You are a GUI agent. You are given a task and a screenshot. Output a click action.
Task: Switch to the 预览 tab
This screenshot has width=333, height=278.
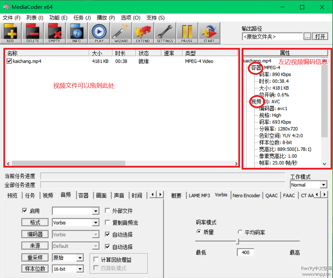pyautogui.click(x=12, y=195)
